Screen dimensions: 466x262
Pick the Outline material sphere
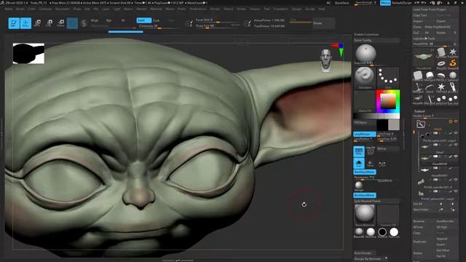click(x=382, y=232)
